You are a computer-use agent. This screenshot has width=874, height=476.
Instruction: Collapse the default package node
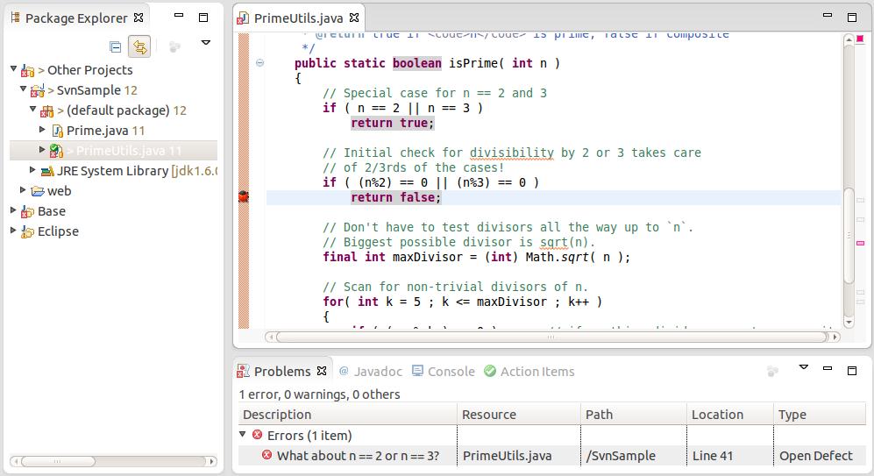coord(33,110)
